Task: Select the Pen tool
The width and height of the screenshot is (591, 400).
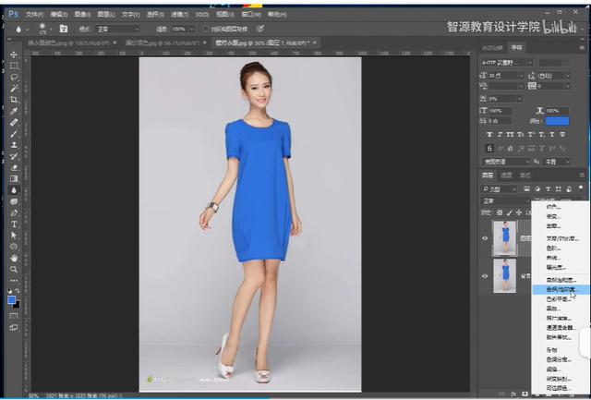Action: click(14, 213)
